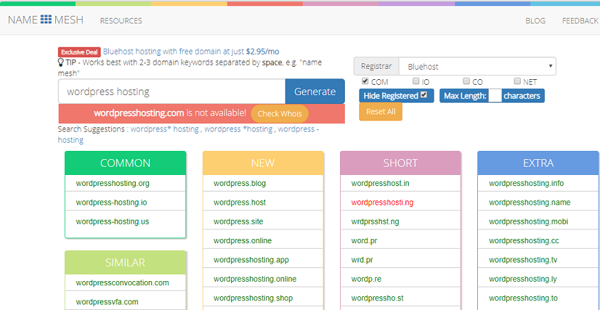Viewport: 600px width, 310px height.
Task: Select wordp.re domain
Action: [366, 279]
